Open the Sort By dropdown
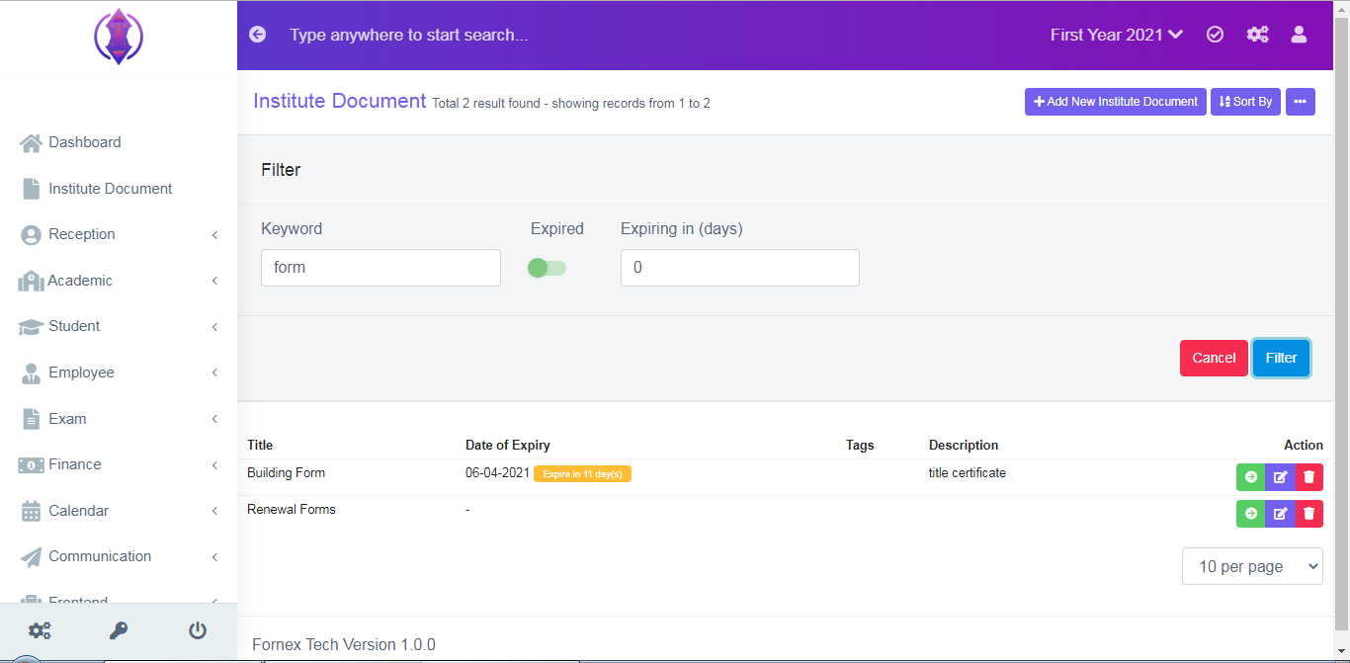 [x=1245, y=102]
